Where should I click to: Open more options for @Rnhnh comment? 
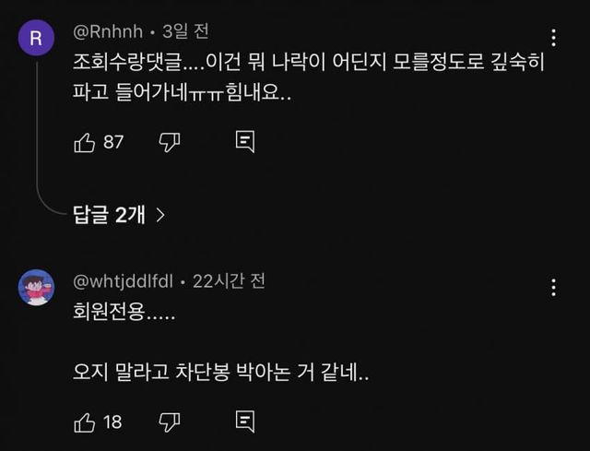(553, 39)
